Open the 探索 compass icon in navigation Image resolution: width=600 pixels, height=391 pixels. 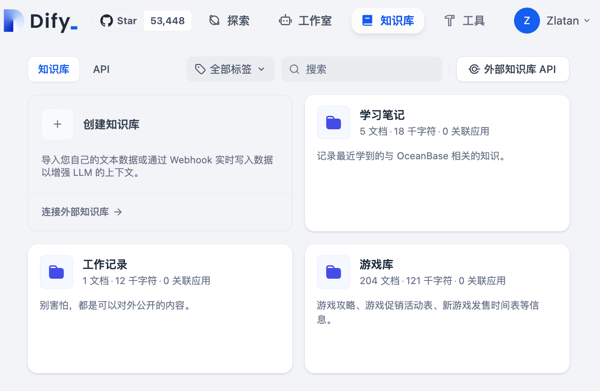point(214,20)
